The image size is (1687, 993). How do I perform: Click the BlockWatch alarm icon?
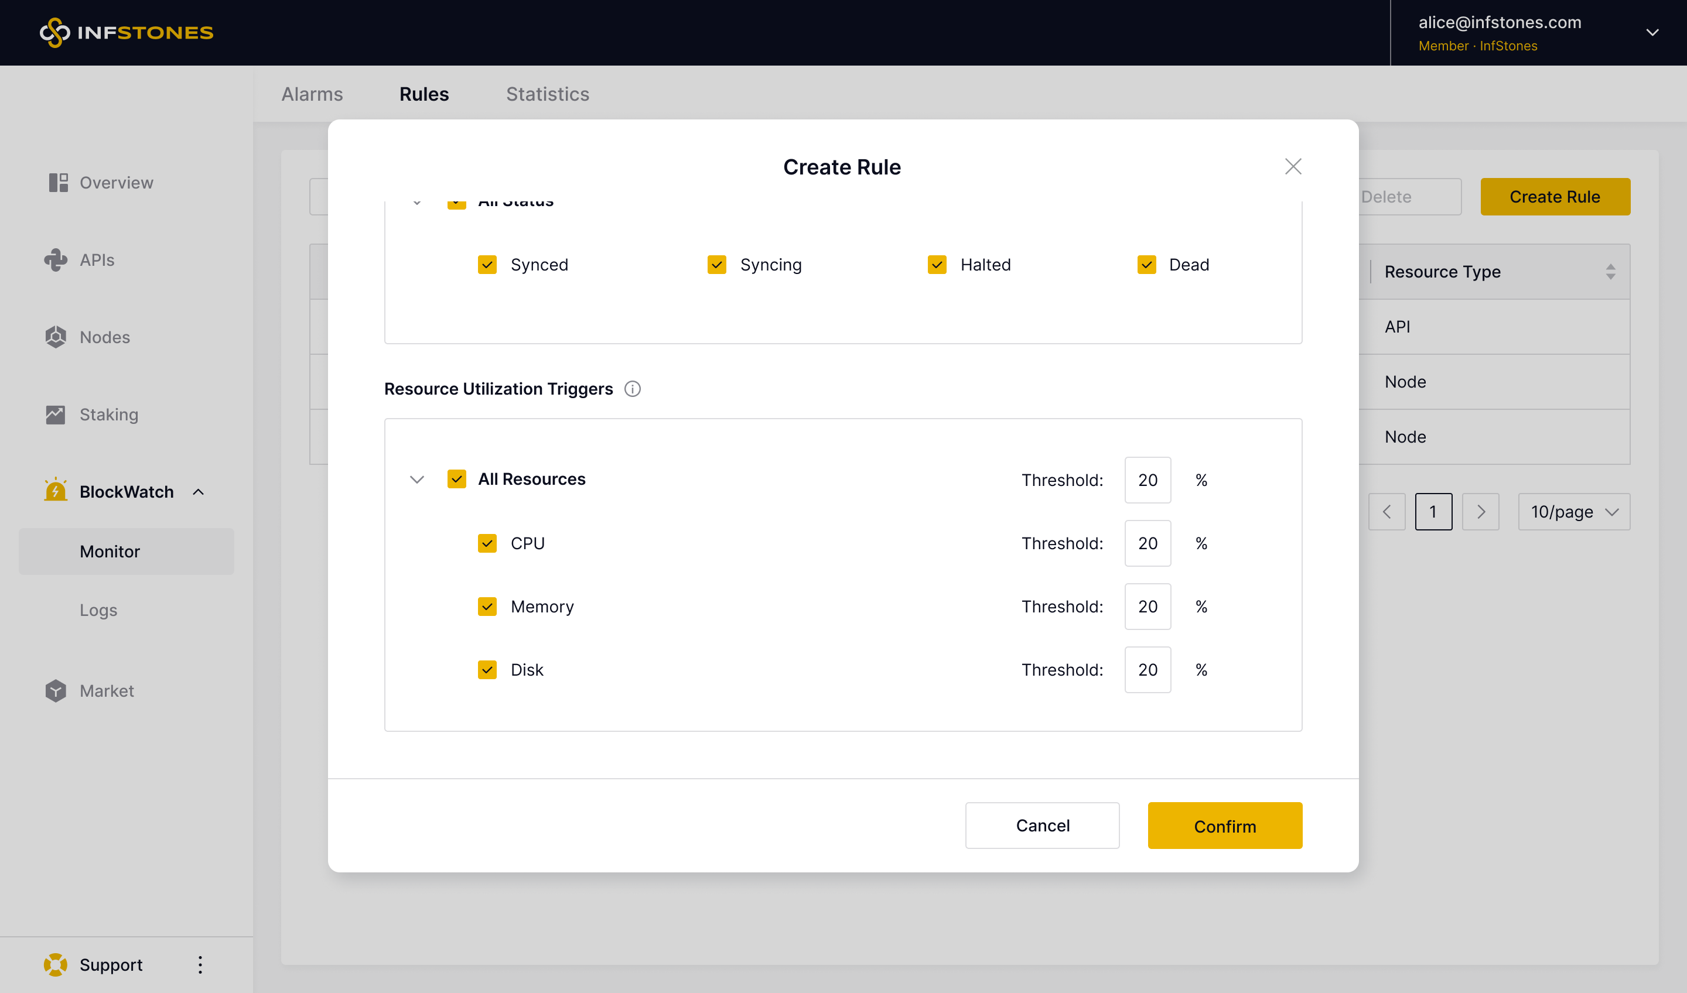(56, 491)
